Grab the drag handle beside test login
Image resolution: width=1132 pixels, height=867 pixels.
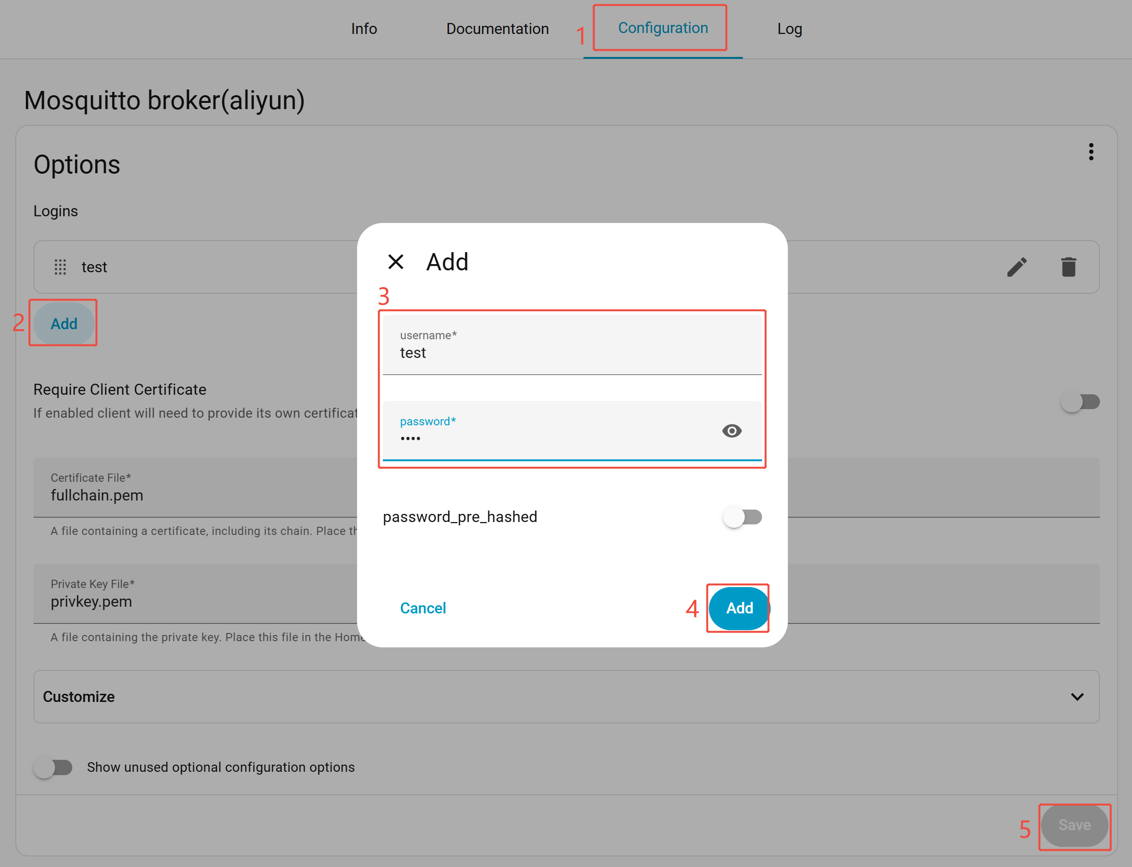pyautogui.click(x=60, y=267)
